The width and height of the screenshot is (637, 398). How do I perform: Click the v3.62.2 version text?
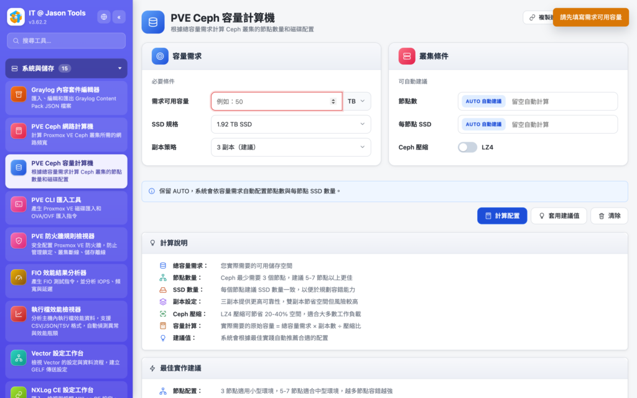pyautogui.click(x=38, y=22)
